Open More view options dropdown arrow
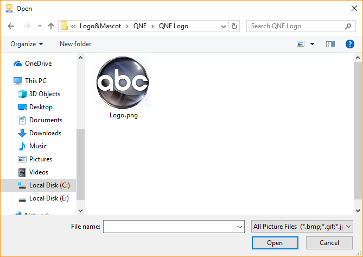Image resolution: width=363 pixels, height=257 pixels. [313, 44]
